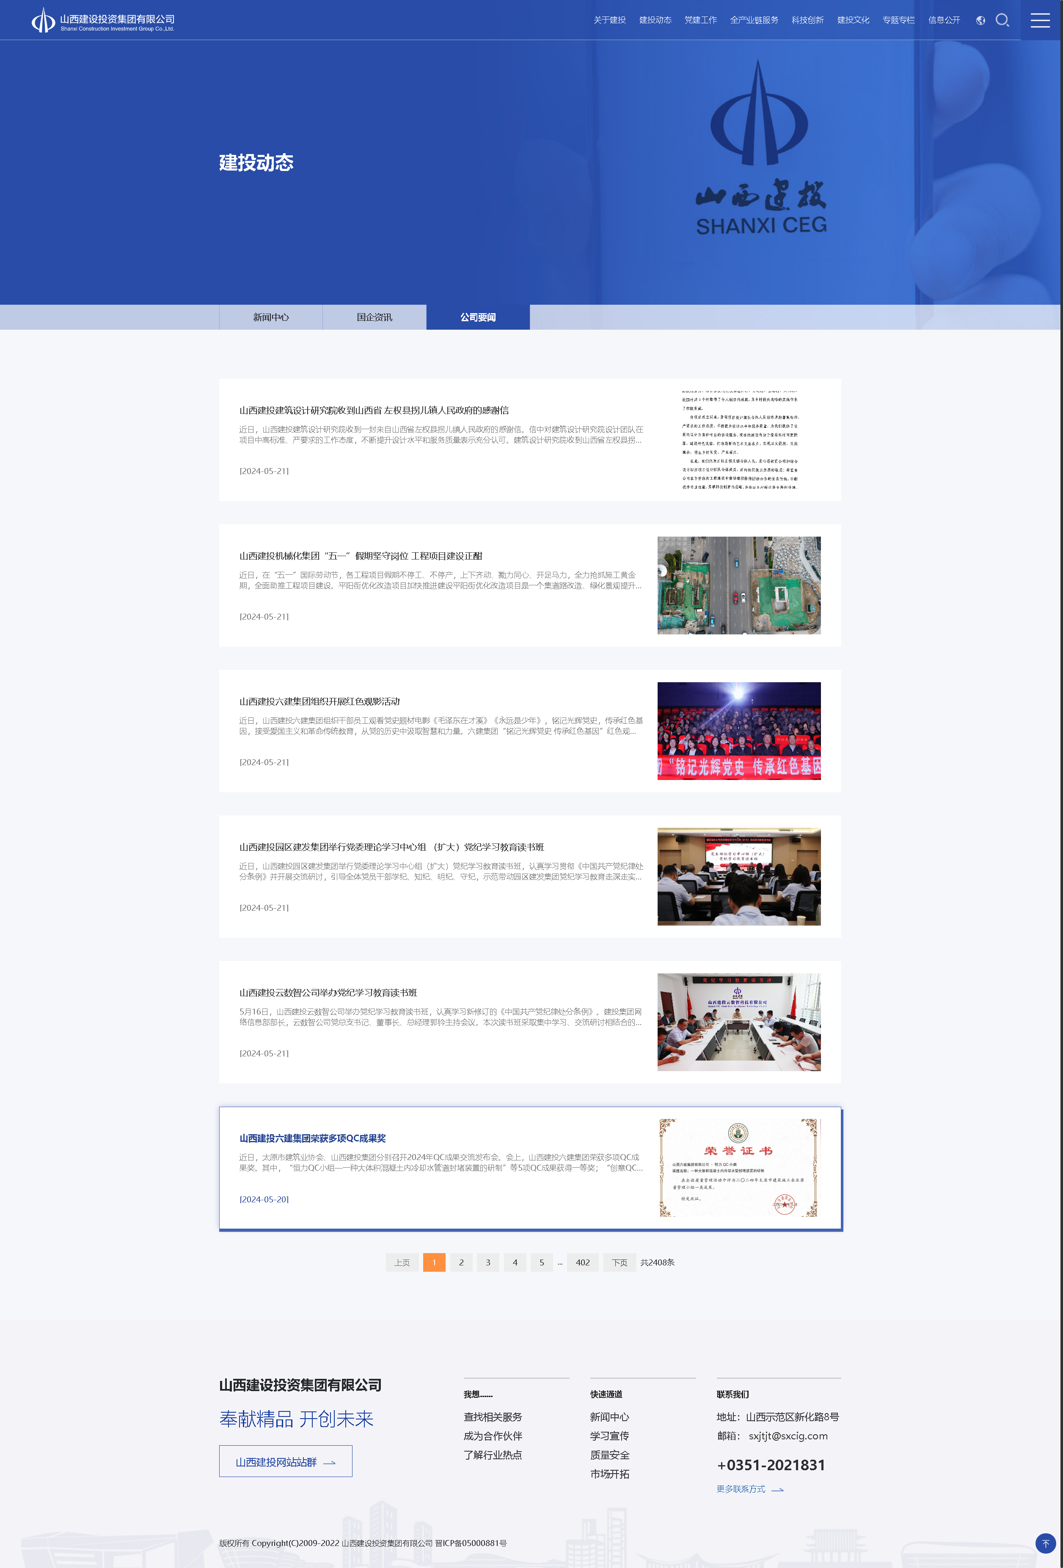Screen dimensions: 1063x1568
Task: Click the 下页 next page button
Action: pyautogui.click(x=619, y=1262)
